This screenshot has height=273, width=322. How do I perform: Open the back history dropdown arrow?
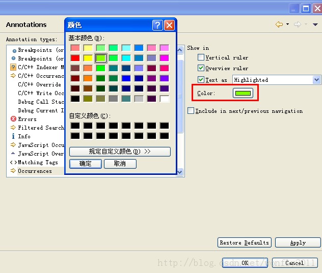pos(287,24)
